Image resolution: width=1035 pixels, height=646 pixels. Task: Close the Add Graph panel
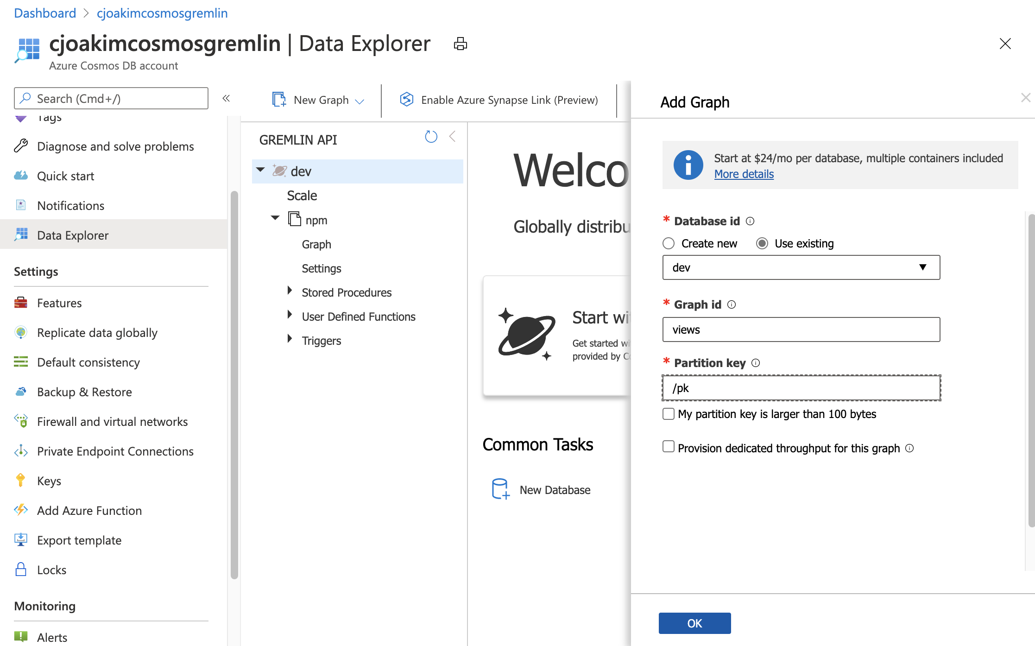(1025, 97)
